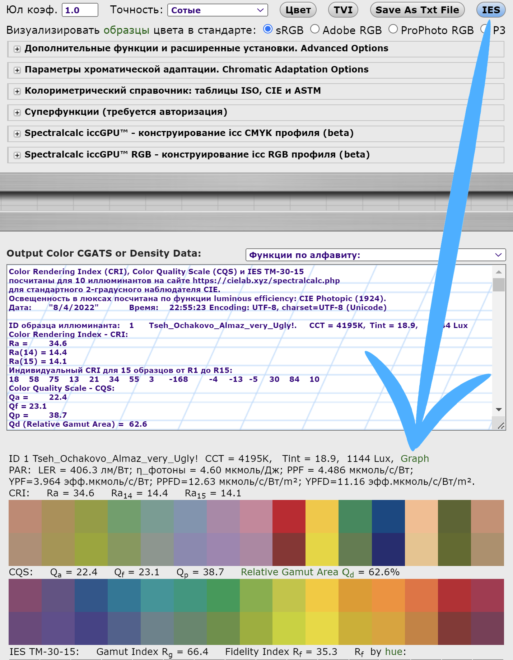The width and height of the screenshot is (513, 660).
Task: Click the 'Qp = 38.7' summary value
Action: pos(200,572)
